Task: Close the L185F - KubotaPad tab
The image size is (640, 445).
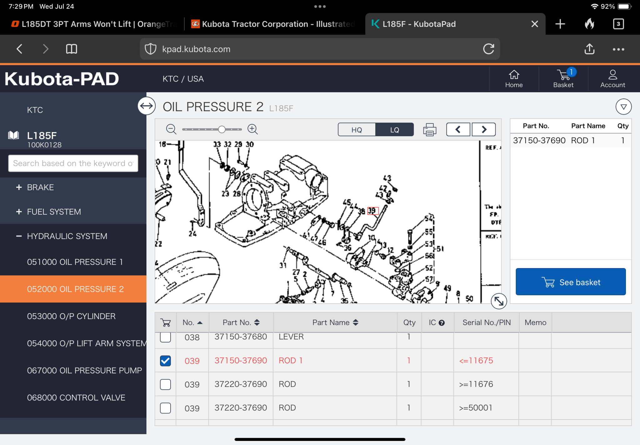Action: pyautogui.click(x=535, y=24)
